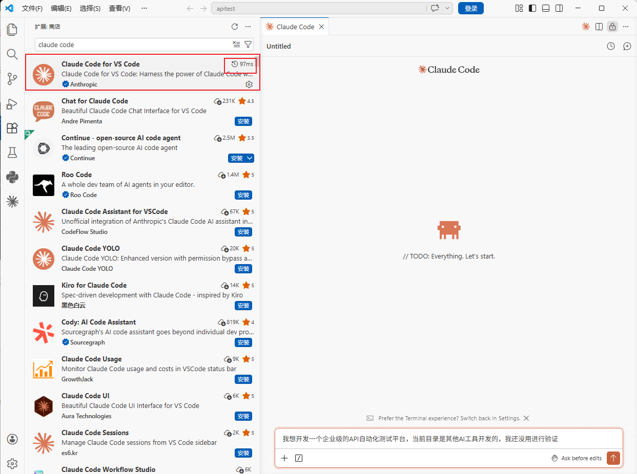Open Run and Debug view

(12, 103)
